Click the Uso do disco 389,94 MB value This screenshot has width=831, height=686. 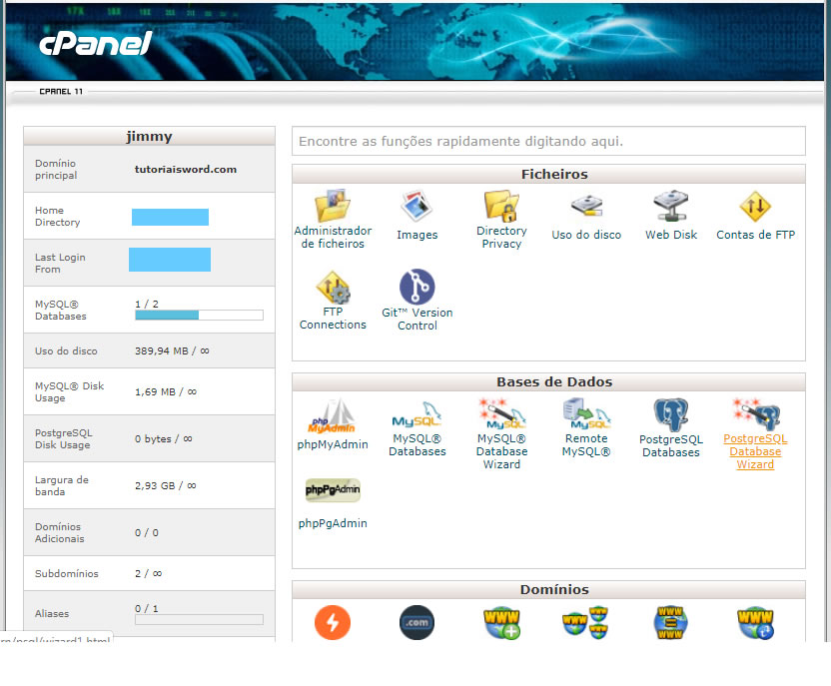(172, 351)
